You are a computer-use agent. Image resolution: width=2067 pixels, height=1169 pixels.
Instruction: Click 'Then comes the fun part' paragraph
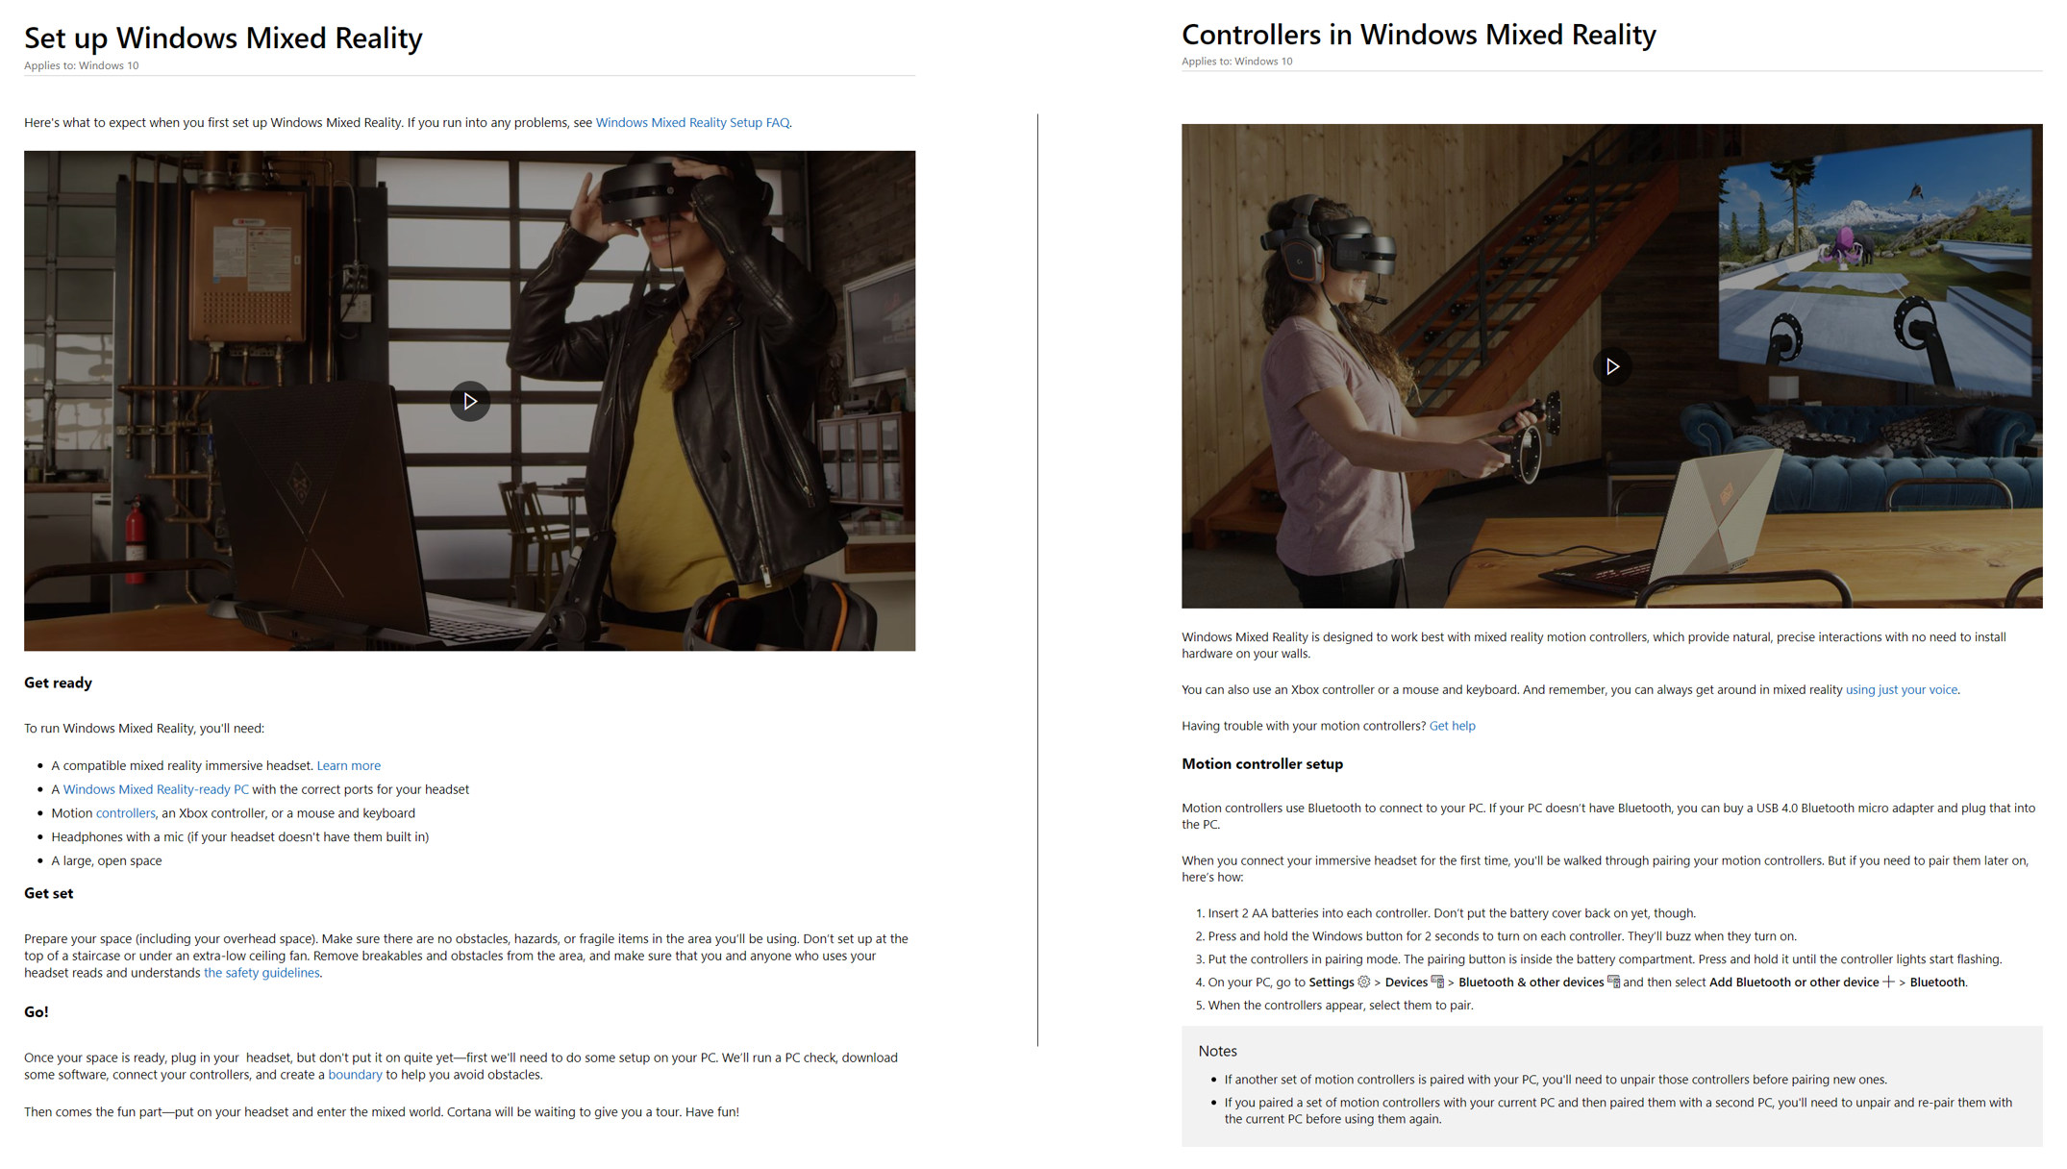381,1111
